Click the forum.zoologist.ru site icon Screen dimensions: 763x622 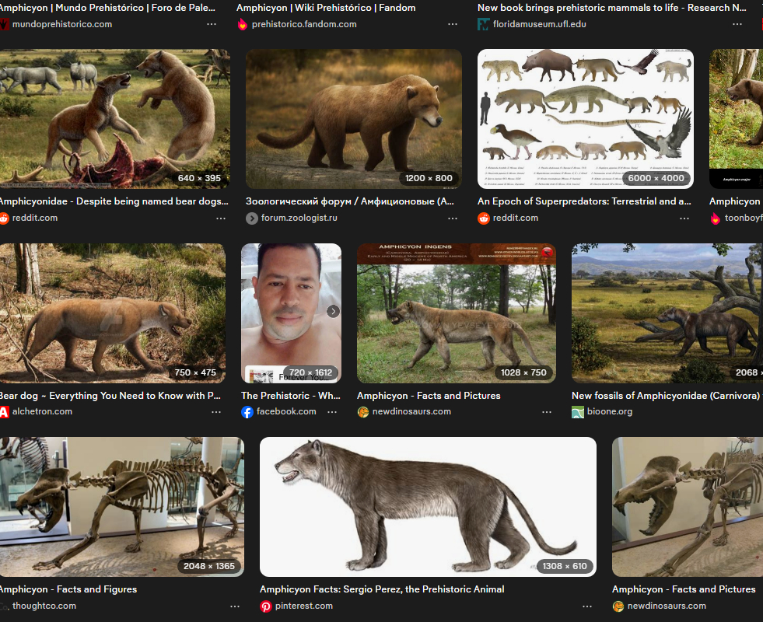252,218
